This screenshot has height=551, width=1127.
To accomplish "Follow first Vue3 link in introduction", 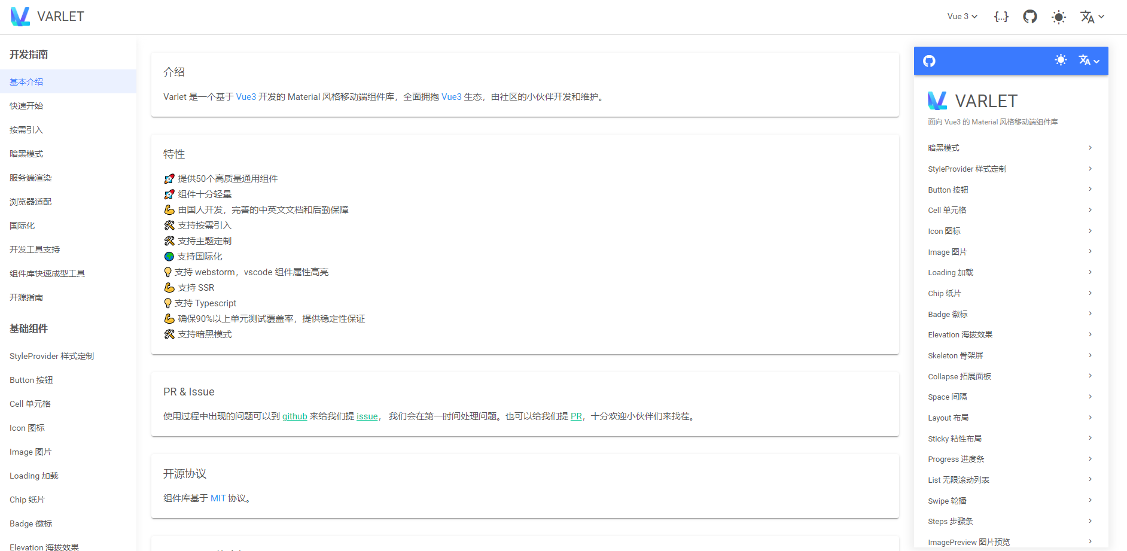I will [246, 97].
